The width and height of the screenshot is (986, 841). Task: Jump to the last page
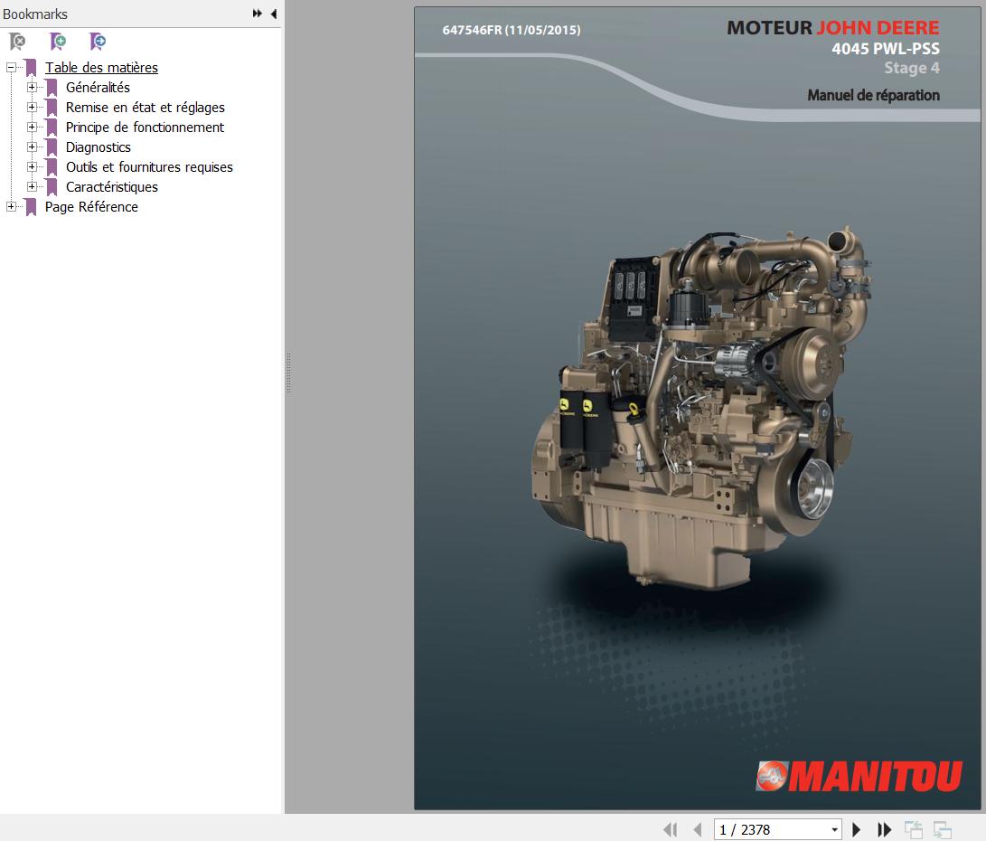[884, 829]
